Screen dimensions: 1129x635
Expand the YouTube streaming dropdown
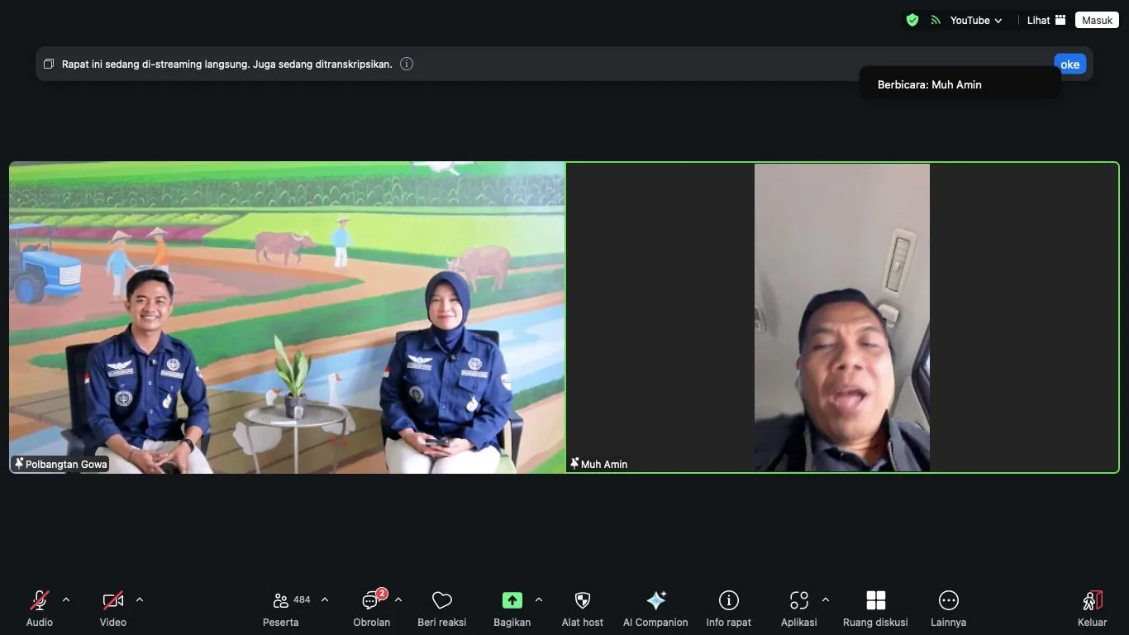(x=975, y=21)
